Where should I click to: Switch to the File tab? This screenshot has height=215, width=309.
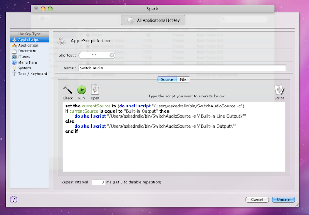[183, 79]
